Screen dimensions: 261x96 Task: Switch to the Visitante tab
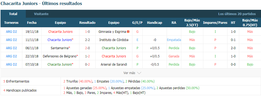click(41, 14)
